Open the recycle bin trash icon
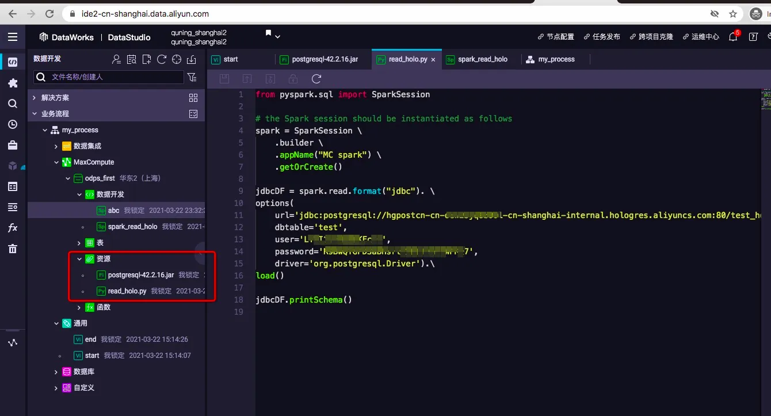Image resolution: width=771 pixels, height=416 pixels. pyautogui.click(x=13, y=249)
